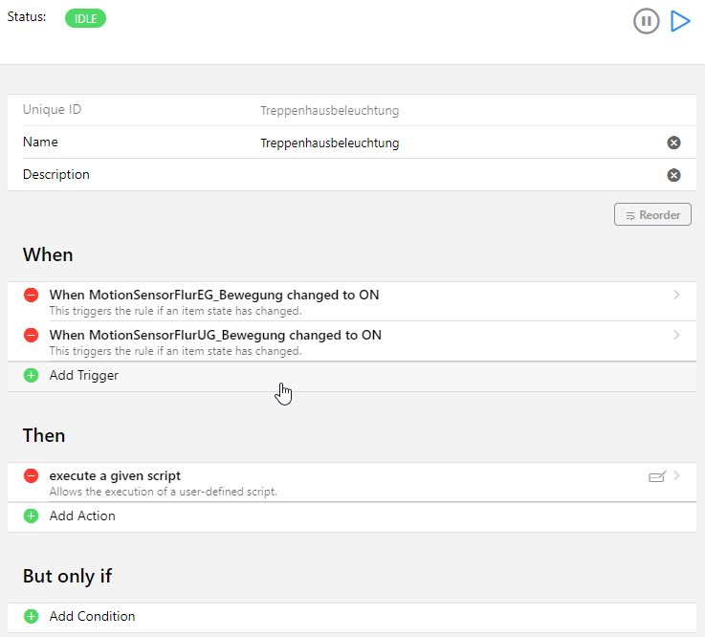705x637 pixels.
Task: Remove MotionSensorFlurUG_Bewegung trigger via red minus
Action: click(x=31, y=335)
